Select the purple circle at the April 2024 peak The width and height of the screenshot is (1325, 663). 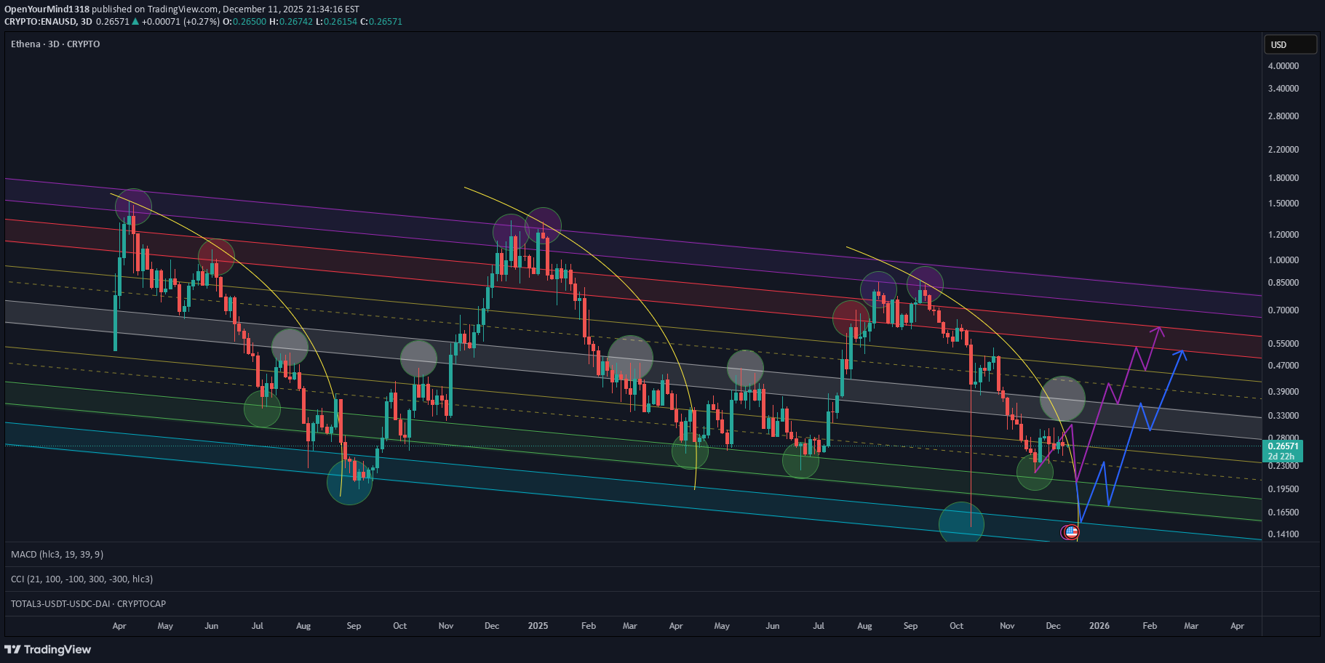coord(133,206)
